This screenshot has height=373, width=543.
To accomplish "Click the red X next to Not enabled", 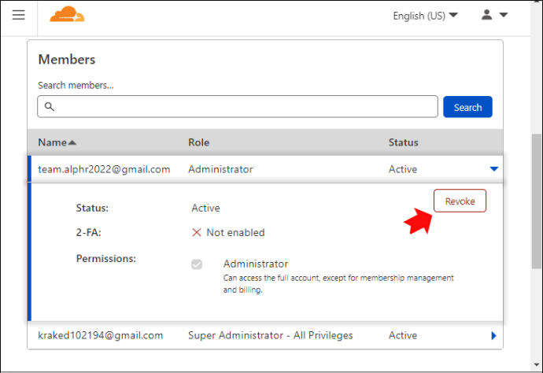I will pos(197,232).
